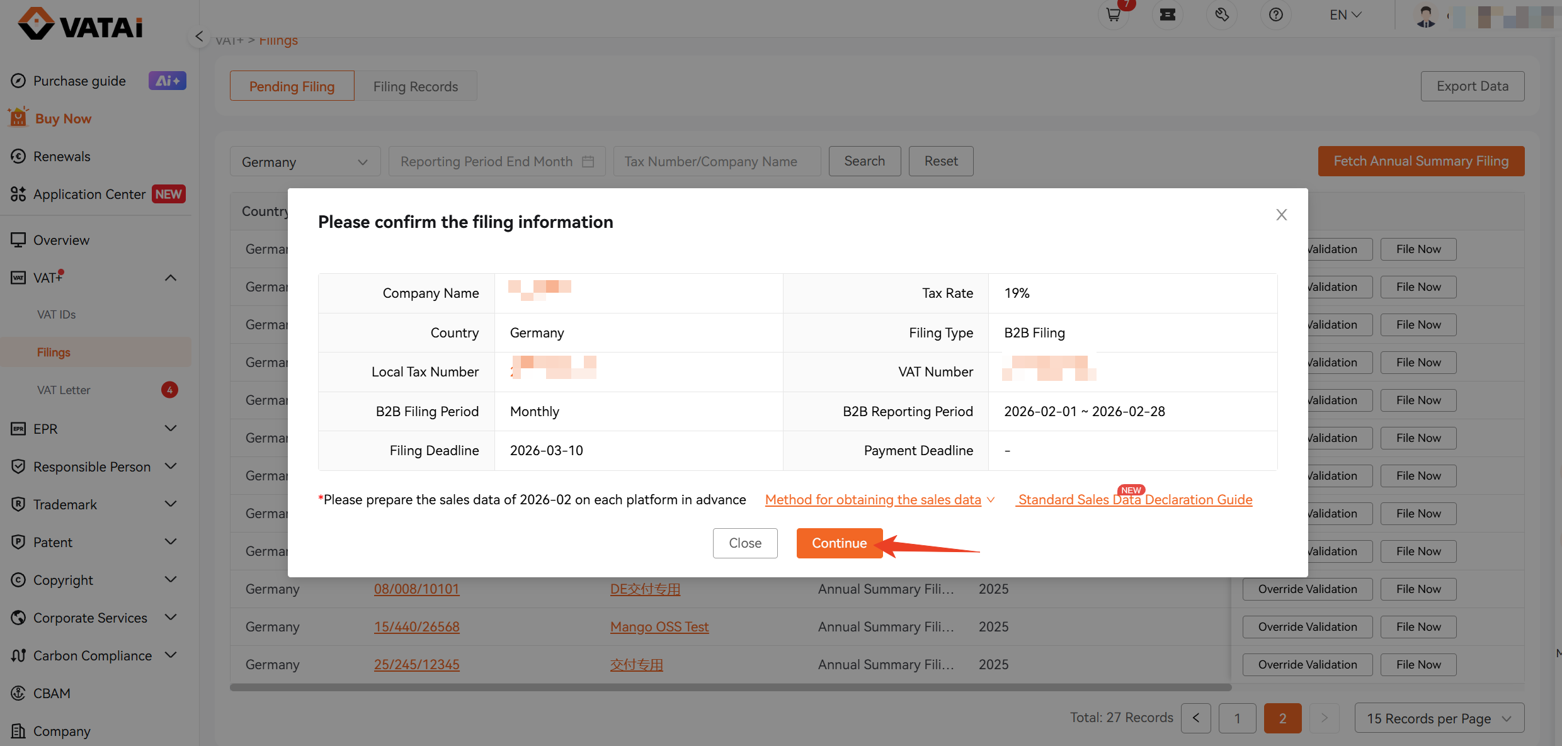Open the EN language dropdown
This screenshot has height=746, width=1562.
pos(1345,14)
